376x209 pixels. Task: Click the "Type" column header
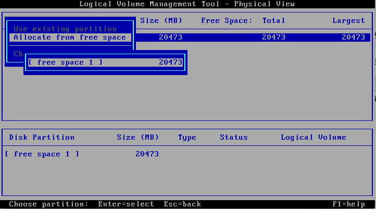187,138
